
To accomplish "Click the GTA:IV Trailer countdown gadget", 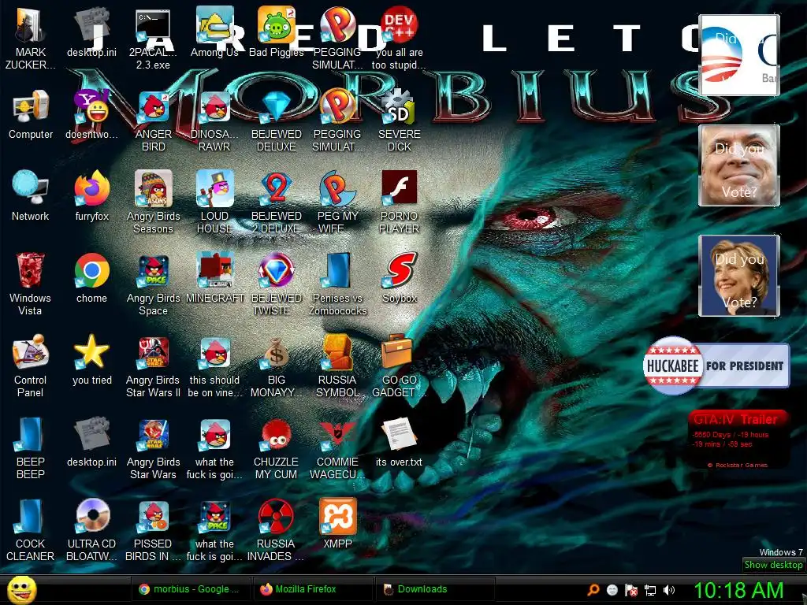I will coord(738,439).
